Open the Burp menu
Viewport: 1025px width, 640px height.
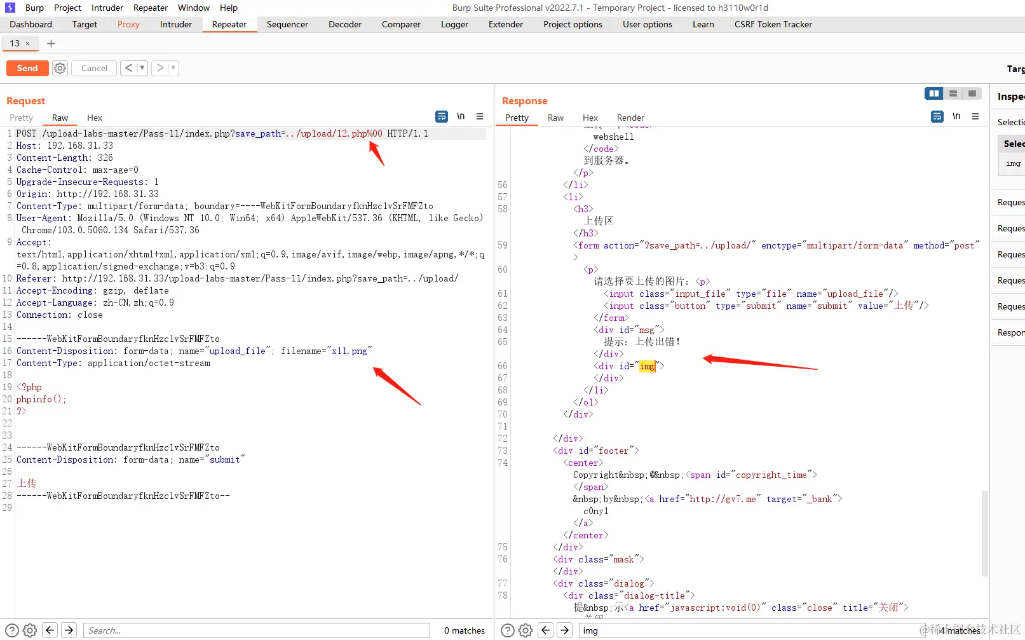coord(34,8)
